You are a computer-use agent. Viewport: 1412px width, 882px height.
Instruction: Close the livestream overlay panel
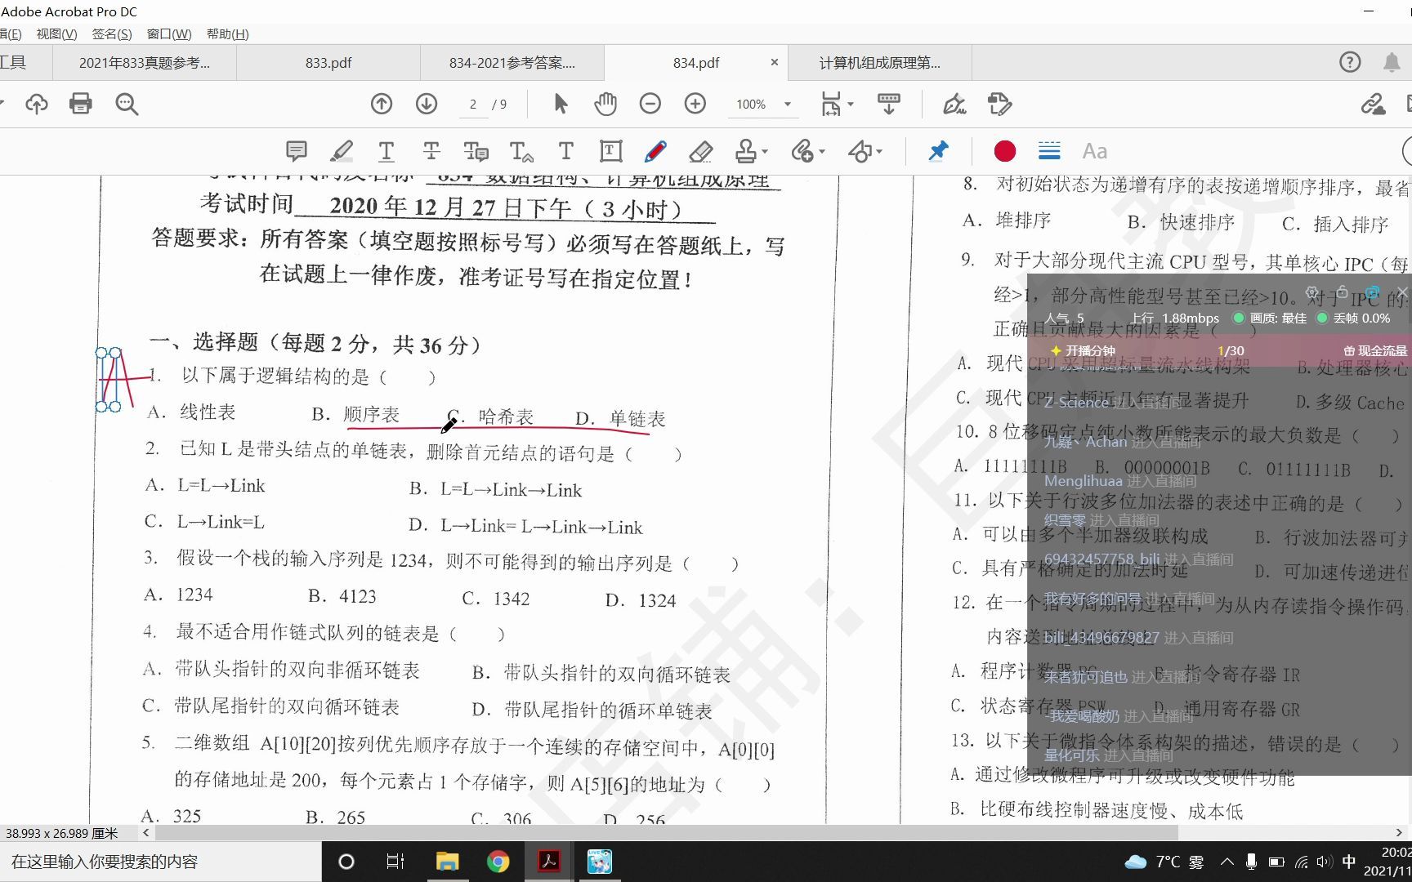pos(1402,292)
